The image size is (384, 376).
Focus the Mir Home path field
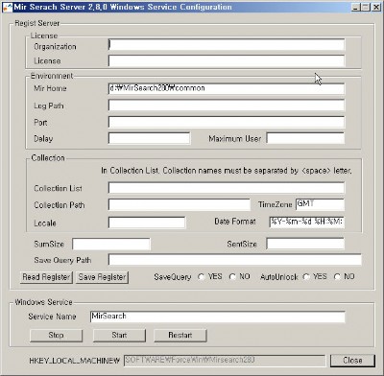coord(227,88)
